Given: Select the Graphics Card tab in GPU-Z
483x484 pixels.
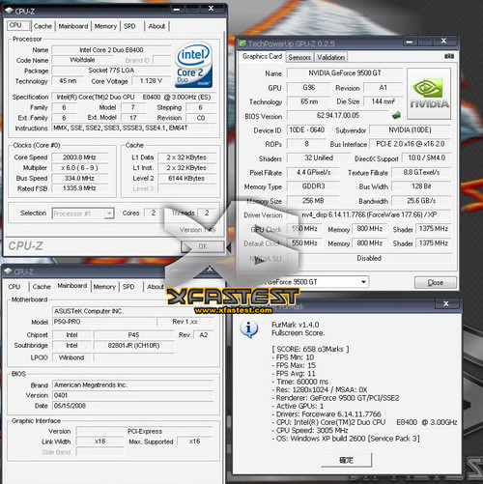Looking at the screenshot, I should click(262, 56).
